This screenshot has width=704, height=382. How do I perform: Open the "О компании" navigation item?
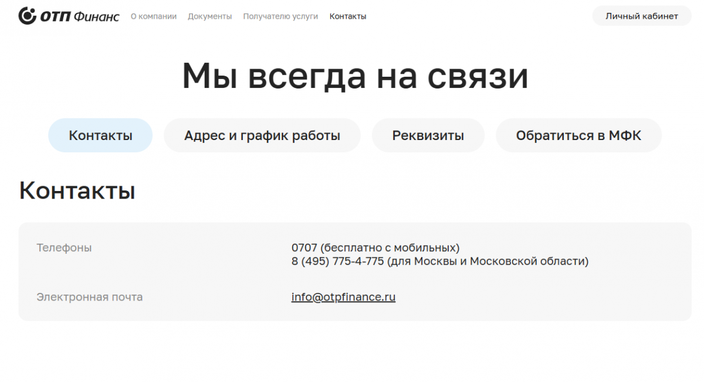pos(154,16)
